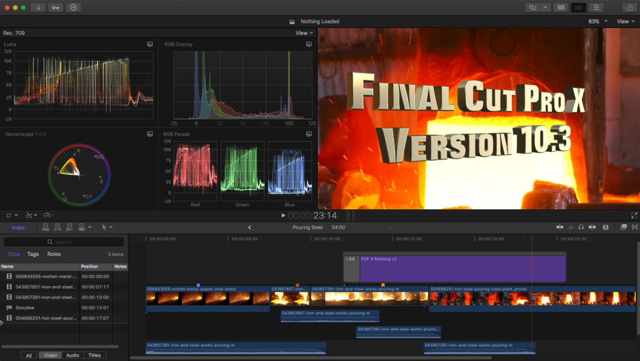640x361 pixels.
Task: Filter the index to show All clips
Action: point(29,355)
